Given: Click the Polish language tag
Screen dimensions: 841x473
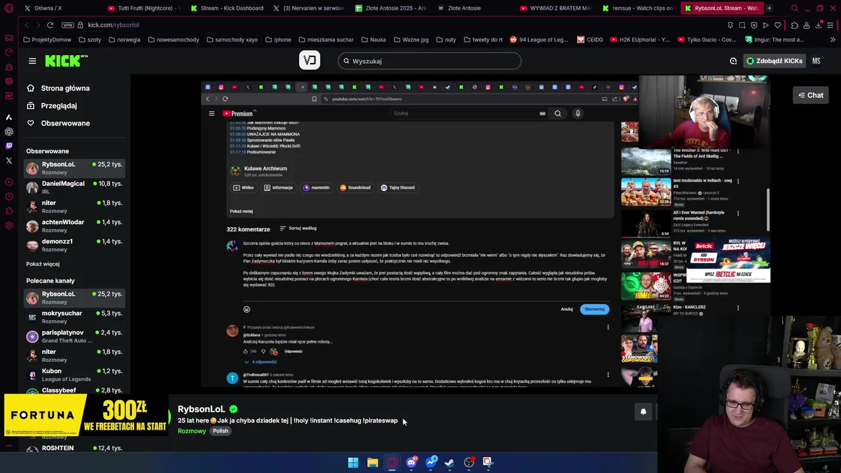Looking at the screenshot, I should [x=220, y=431].
